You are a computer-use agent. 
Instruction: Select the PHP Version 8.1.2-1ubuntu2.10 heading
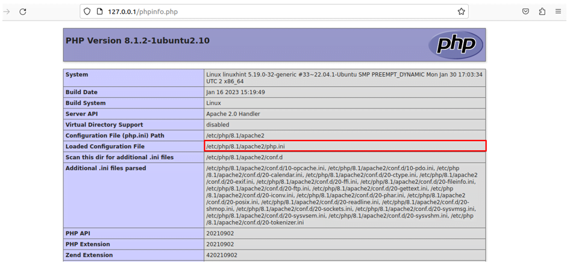click(x=137, y=40)
